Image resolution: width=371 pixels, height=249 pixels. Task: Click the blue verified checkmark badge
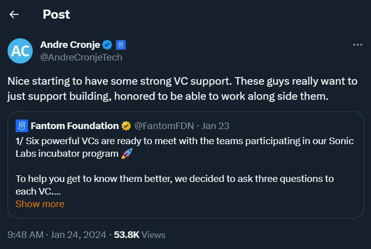(x=107, y=45)
